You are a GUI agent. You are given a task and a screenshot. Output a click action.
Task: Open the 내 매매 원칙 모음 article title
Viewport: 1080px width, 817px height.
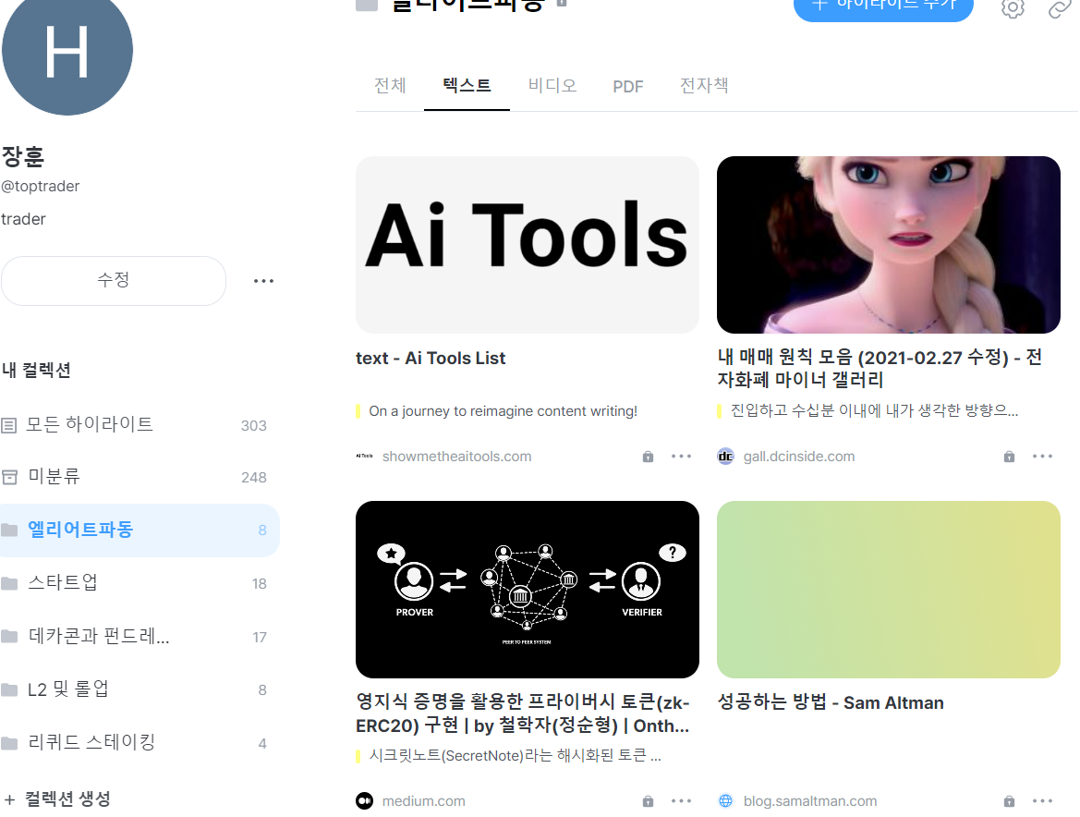tap(880, 369)
